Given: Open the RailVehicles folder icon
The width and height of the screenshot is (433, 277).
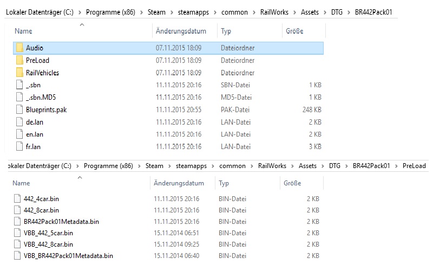Looking at the screenshot, I should pyautogui.click(x=19, y=73).
